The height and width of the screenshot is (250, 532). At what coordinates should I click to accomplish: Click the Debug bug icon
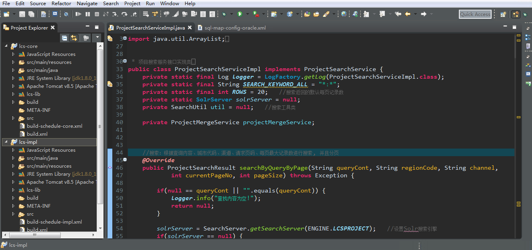[224, 14]
